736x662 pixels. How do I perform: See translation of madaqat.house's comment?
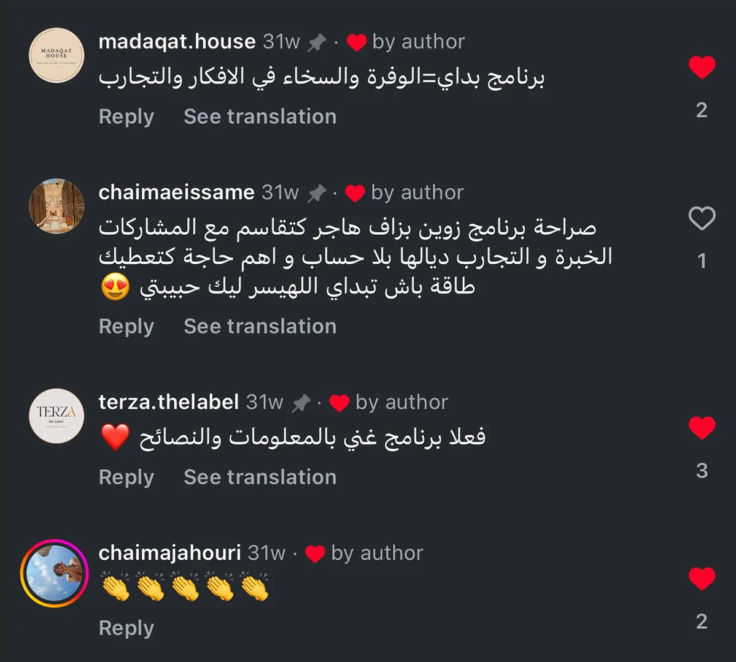[x=260, y=116]
